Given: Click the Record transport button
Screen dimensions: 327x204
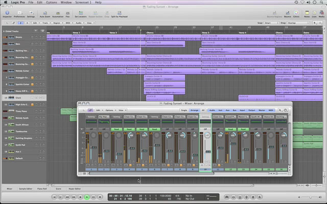Looking at the screenshot, I should 100,197.
